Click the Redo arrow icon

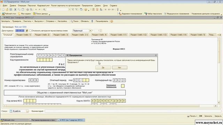pyautogui.click(x=39, y=9)
